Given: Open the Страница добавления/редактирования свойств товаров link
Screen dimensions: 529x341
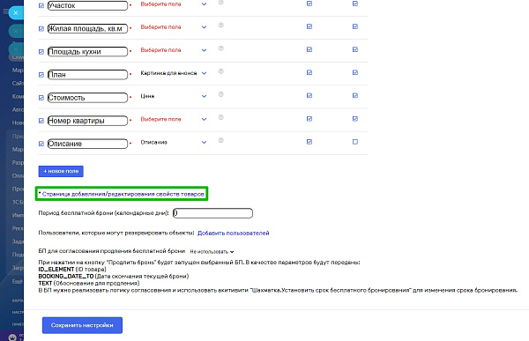Looking at the screenshot, I should point(123,194).
